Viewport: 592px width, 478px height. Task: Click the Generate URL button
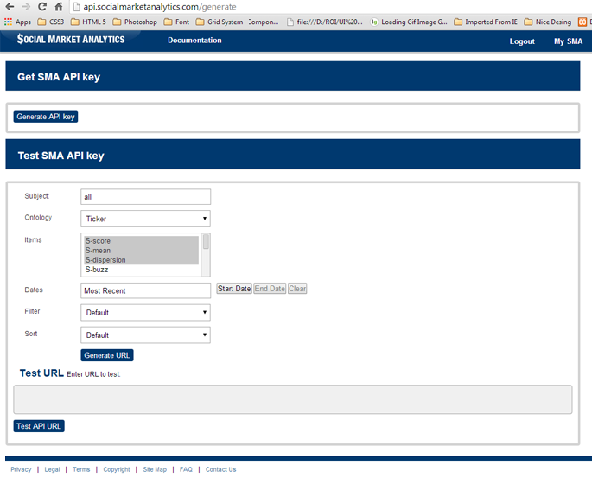[107, 355]
